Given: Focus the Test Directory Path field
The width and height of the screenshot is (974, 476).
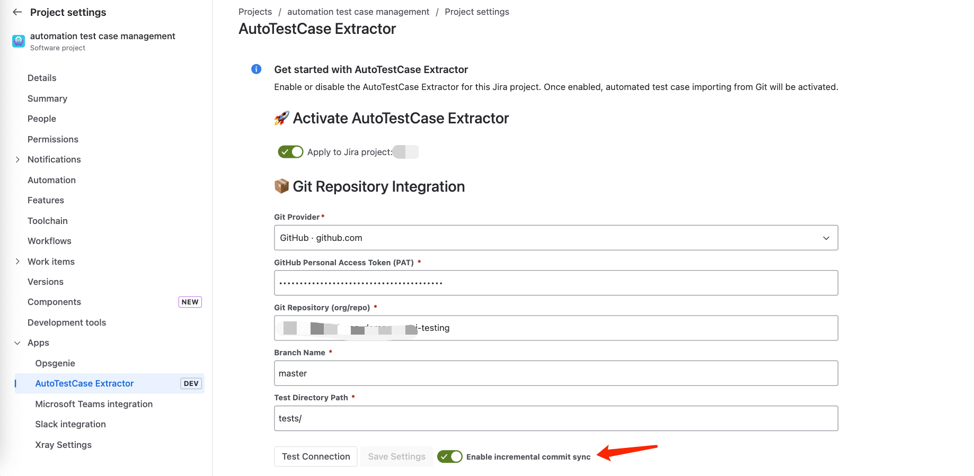Looking at the screenshot, I should pyautogui.click(x=556, y=418).
